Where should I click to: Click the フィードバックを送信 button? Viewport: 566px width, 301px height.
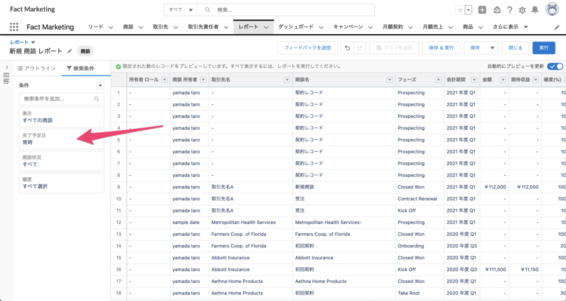[x=307, y=48]
